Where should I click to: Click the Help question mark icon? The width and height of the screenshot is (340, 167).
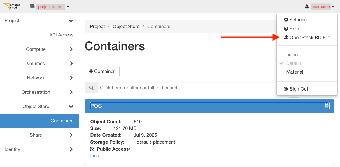point(286,29)
